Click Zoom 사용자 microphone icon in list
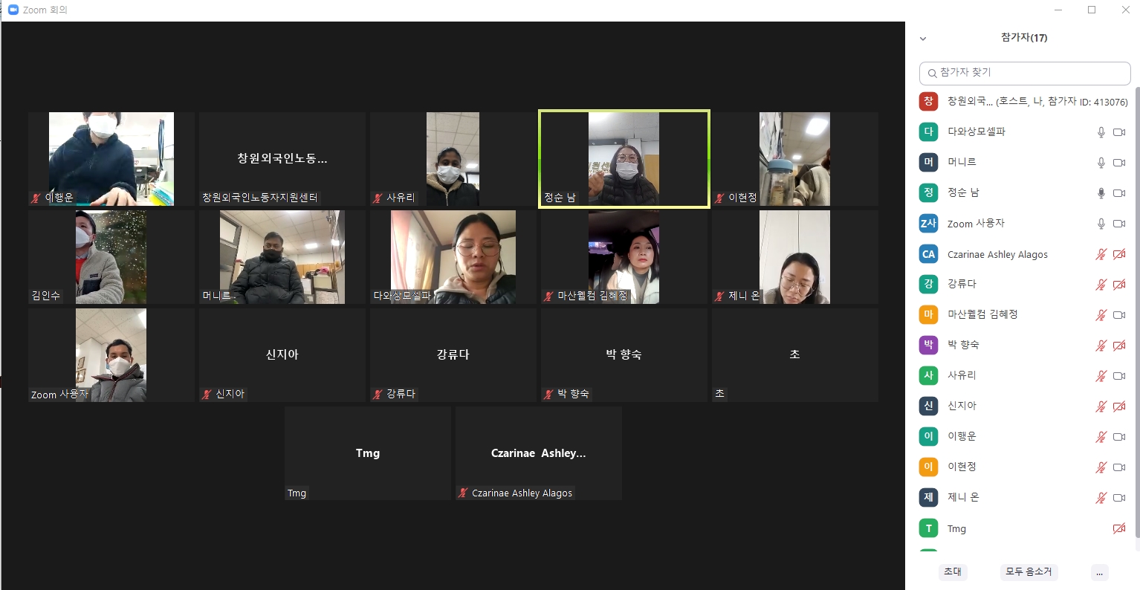The image size is (1140, 590). point(1101,224)
